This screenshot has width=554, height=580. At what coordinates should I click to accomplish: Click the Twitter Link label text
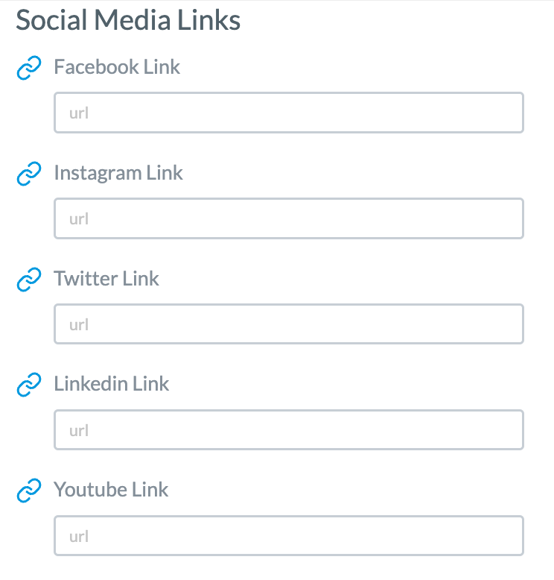coord(106,279)
